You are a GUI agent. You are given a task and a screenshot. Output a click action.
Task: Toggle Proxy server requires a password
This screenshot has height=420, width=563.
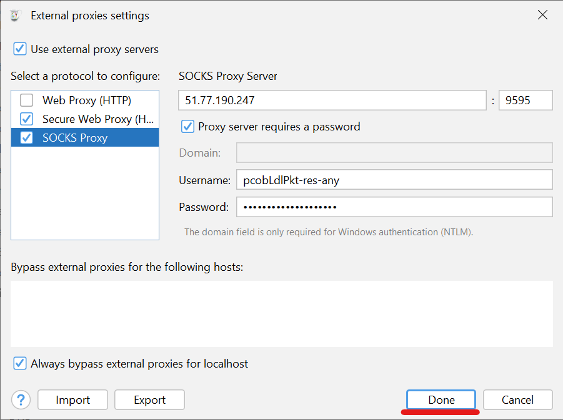click(187, 127)
